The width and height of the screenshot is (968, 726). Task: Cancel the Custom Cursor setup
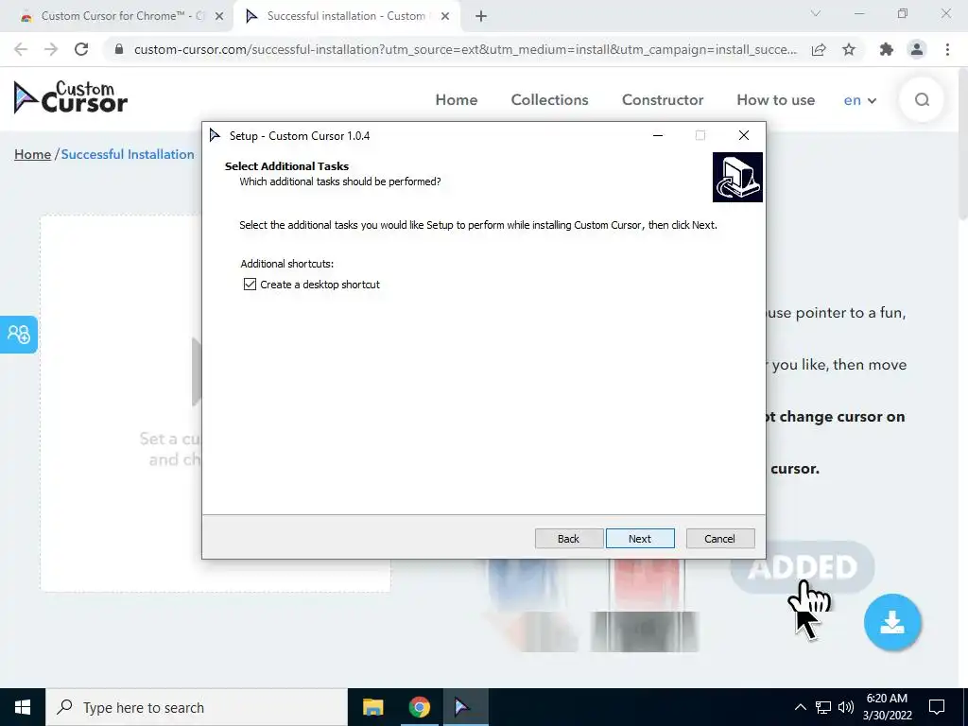click(719, 538)
